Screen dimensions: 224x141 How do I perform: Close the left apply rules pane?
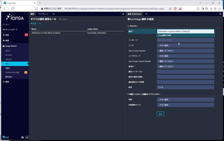(123, 14)
